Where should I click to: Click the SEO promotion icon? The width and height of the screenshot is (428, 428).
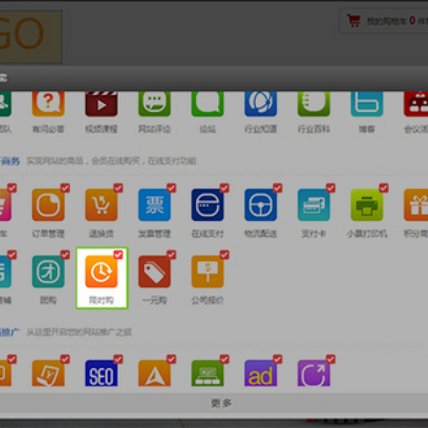(101, 374)
